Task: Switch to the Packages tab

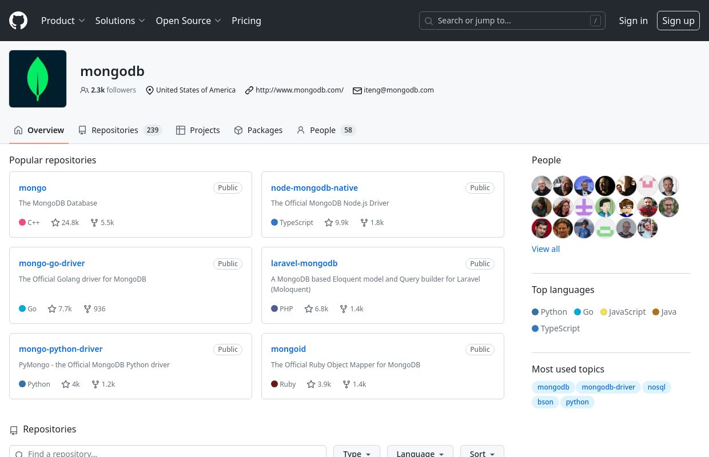Action: (x=258, y=130)
